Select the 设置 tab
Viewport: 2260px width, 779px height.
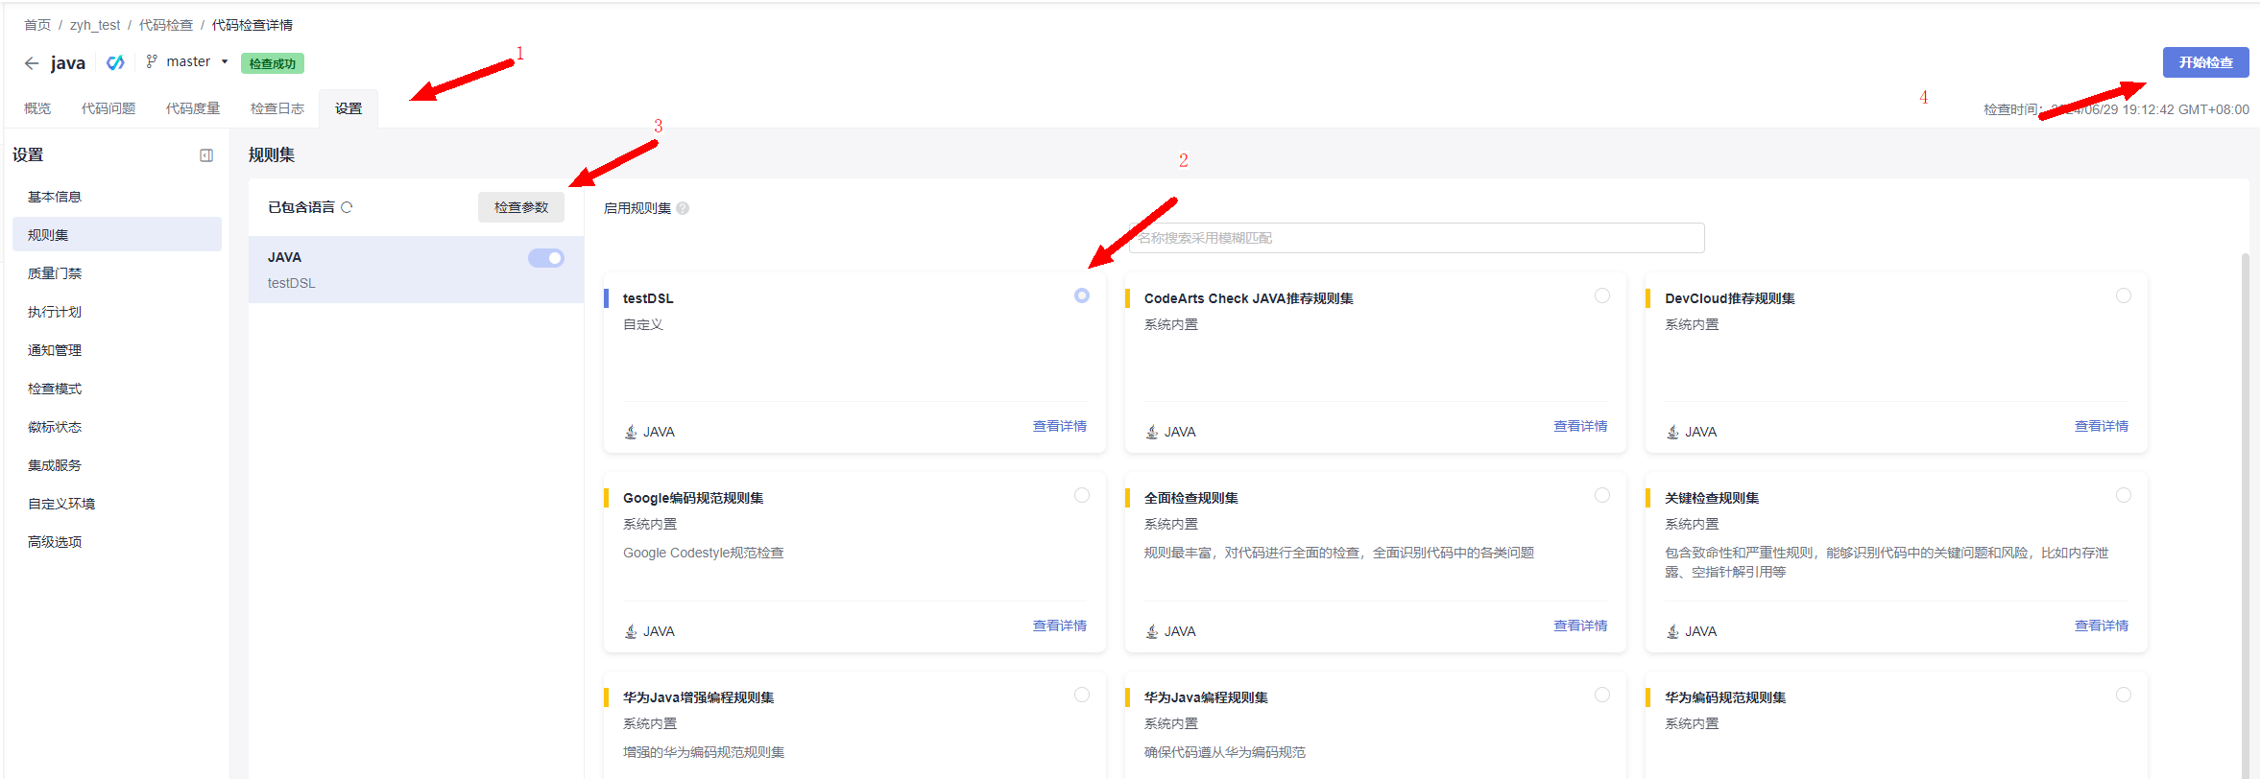pos(349,108)
